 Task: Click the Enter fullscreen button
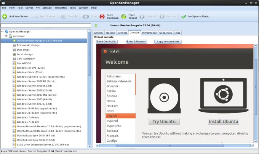pos(136,42)
